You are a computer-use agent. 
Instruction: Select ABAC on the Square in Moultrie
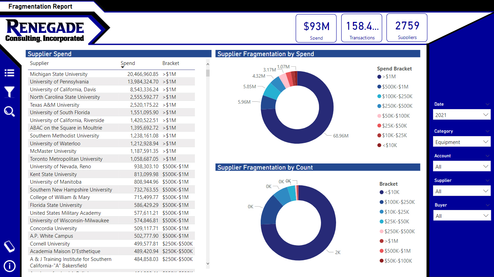click(x=111, y=128)
